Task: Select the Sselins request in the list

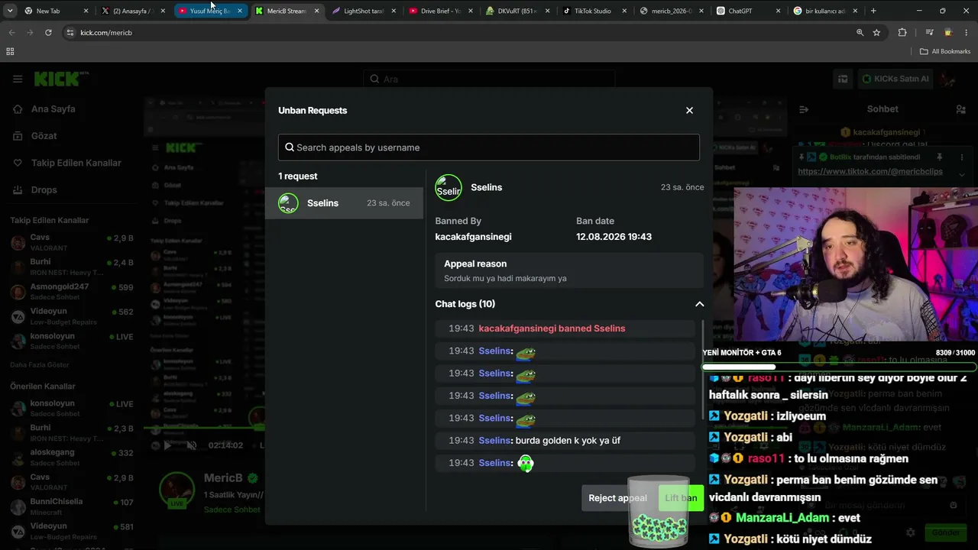Action: click(x=344, y=203)
